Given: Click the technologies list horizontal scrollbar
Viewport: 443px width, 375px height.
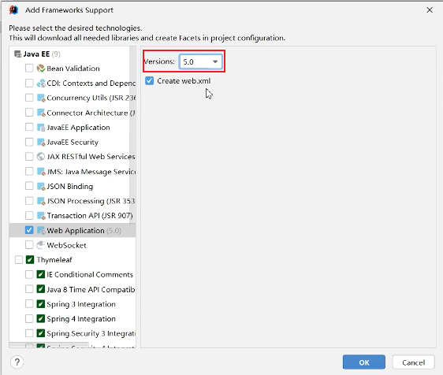Looking at the screenshot, I should point(49,345).
